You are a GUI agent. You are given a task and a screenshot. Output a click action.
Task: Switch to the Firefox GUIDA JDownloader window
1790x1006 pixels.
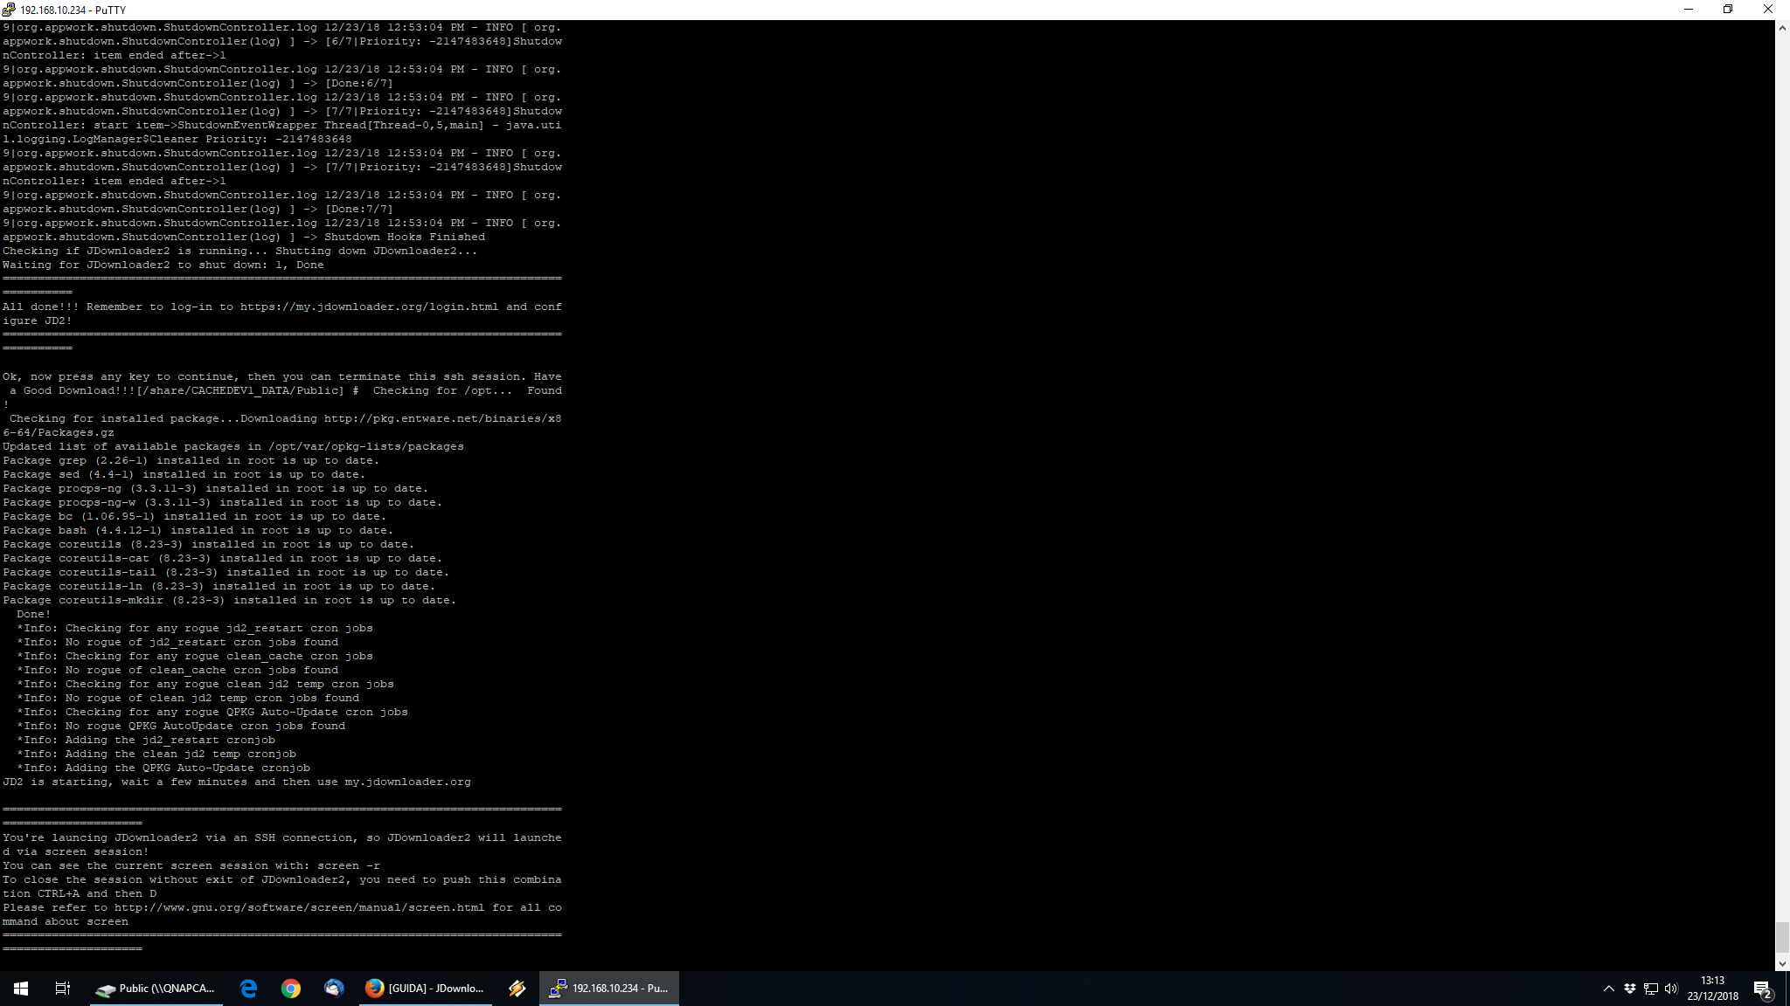tap(425, 989)
